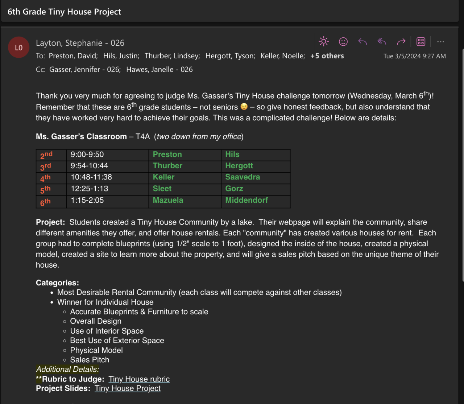Screen dimensions: 464x404
Task: Forward this email with the arrow icon
Action: pos(401,42)
